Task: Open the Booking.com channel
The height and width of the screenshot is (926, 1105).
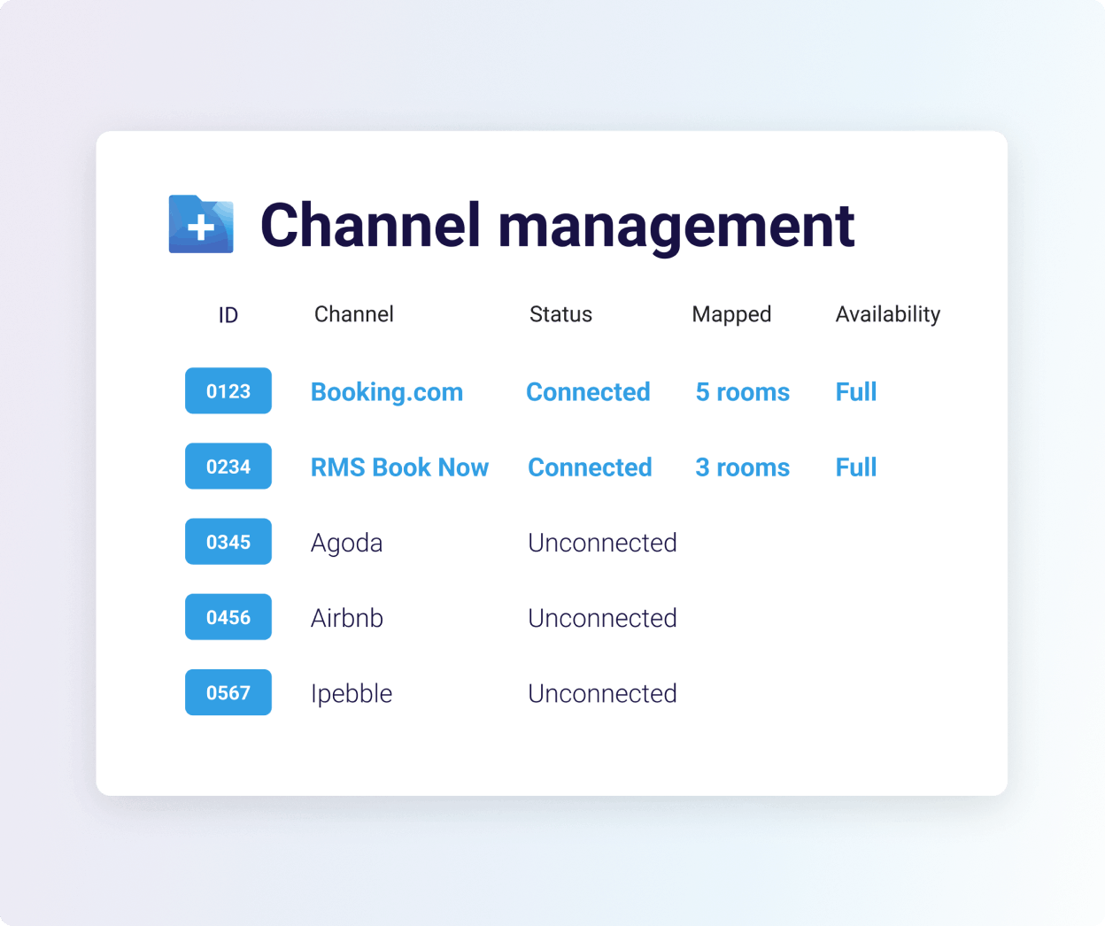Action: 387,392
